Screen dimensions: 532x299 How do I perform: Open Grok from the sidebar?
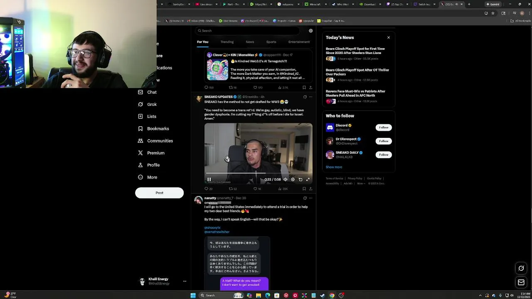tap(147, 104)
